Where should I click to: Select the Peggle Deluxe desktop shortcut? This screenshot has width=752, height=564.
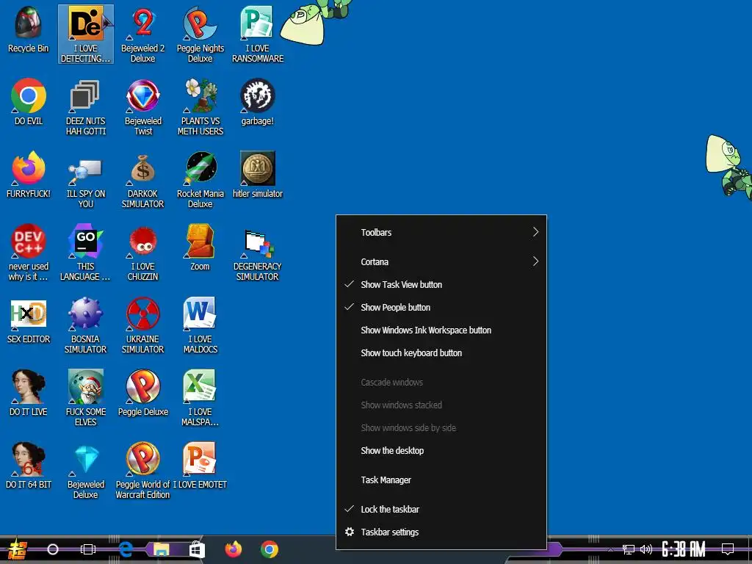pos(143,393)
